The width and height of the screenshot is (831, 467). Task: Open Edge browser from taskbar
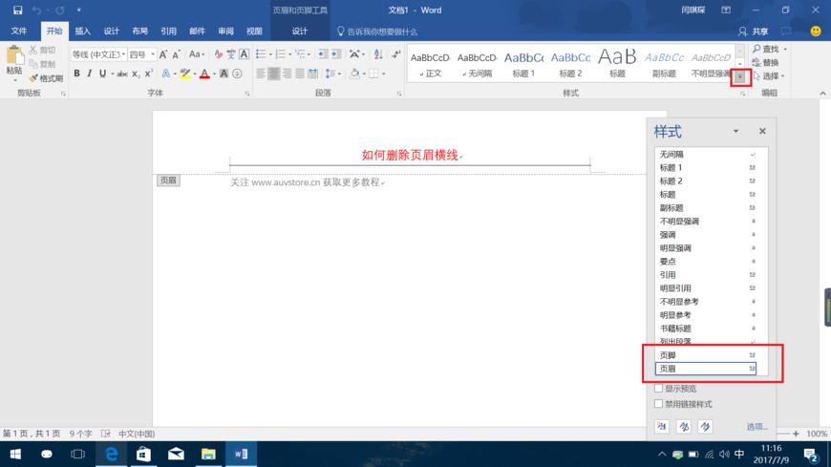(112, 455)
